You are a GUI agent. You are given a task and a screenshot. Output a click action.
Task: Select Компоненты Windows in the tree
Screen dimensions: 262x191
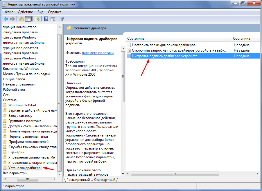21,69
